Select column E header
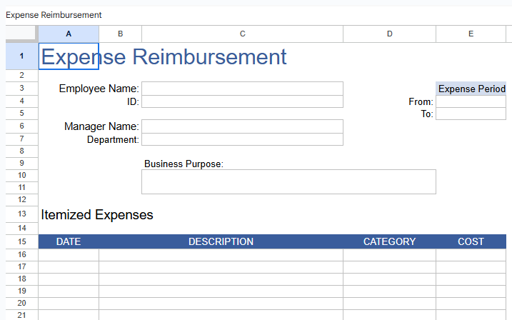Viewport: 512px width, 320px height. coord(471,34)
